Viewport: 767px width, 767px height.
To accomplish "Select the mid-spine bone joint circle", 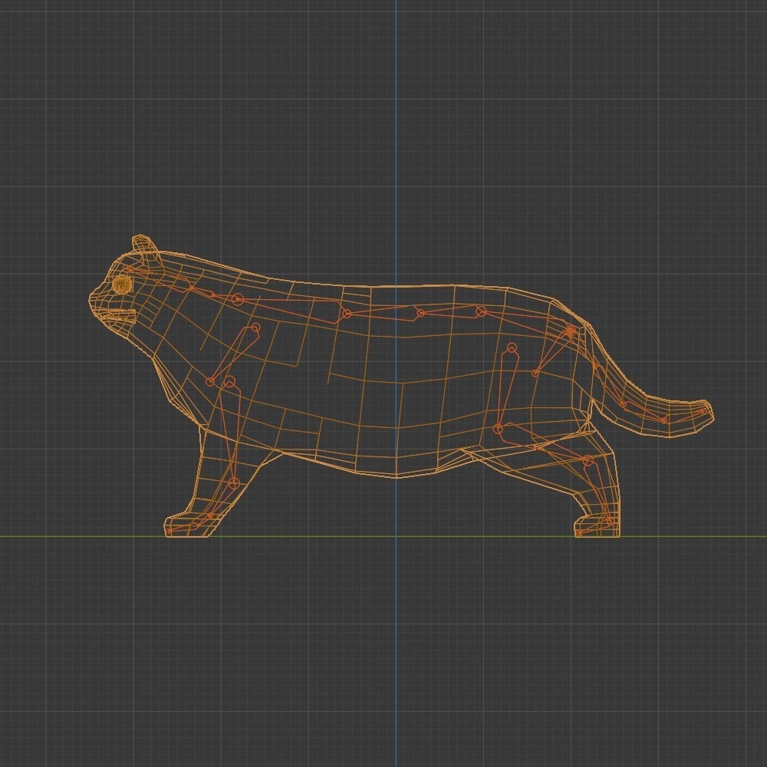I will (419, 311).
